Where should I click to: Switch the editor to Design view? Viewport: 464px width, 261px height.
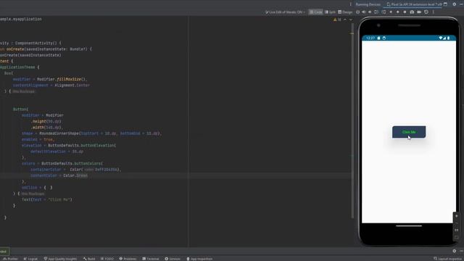(x=345, y=12)
